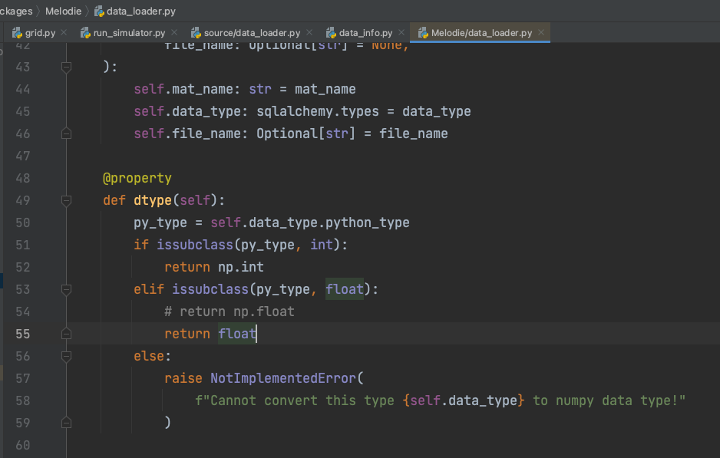Collapse the else block at line 56
This screenshot has width=720, height=458.
click(x=66, y=356)
